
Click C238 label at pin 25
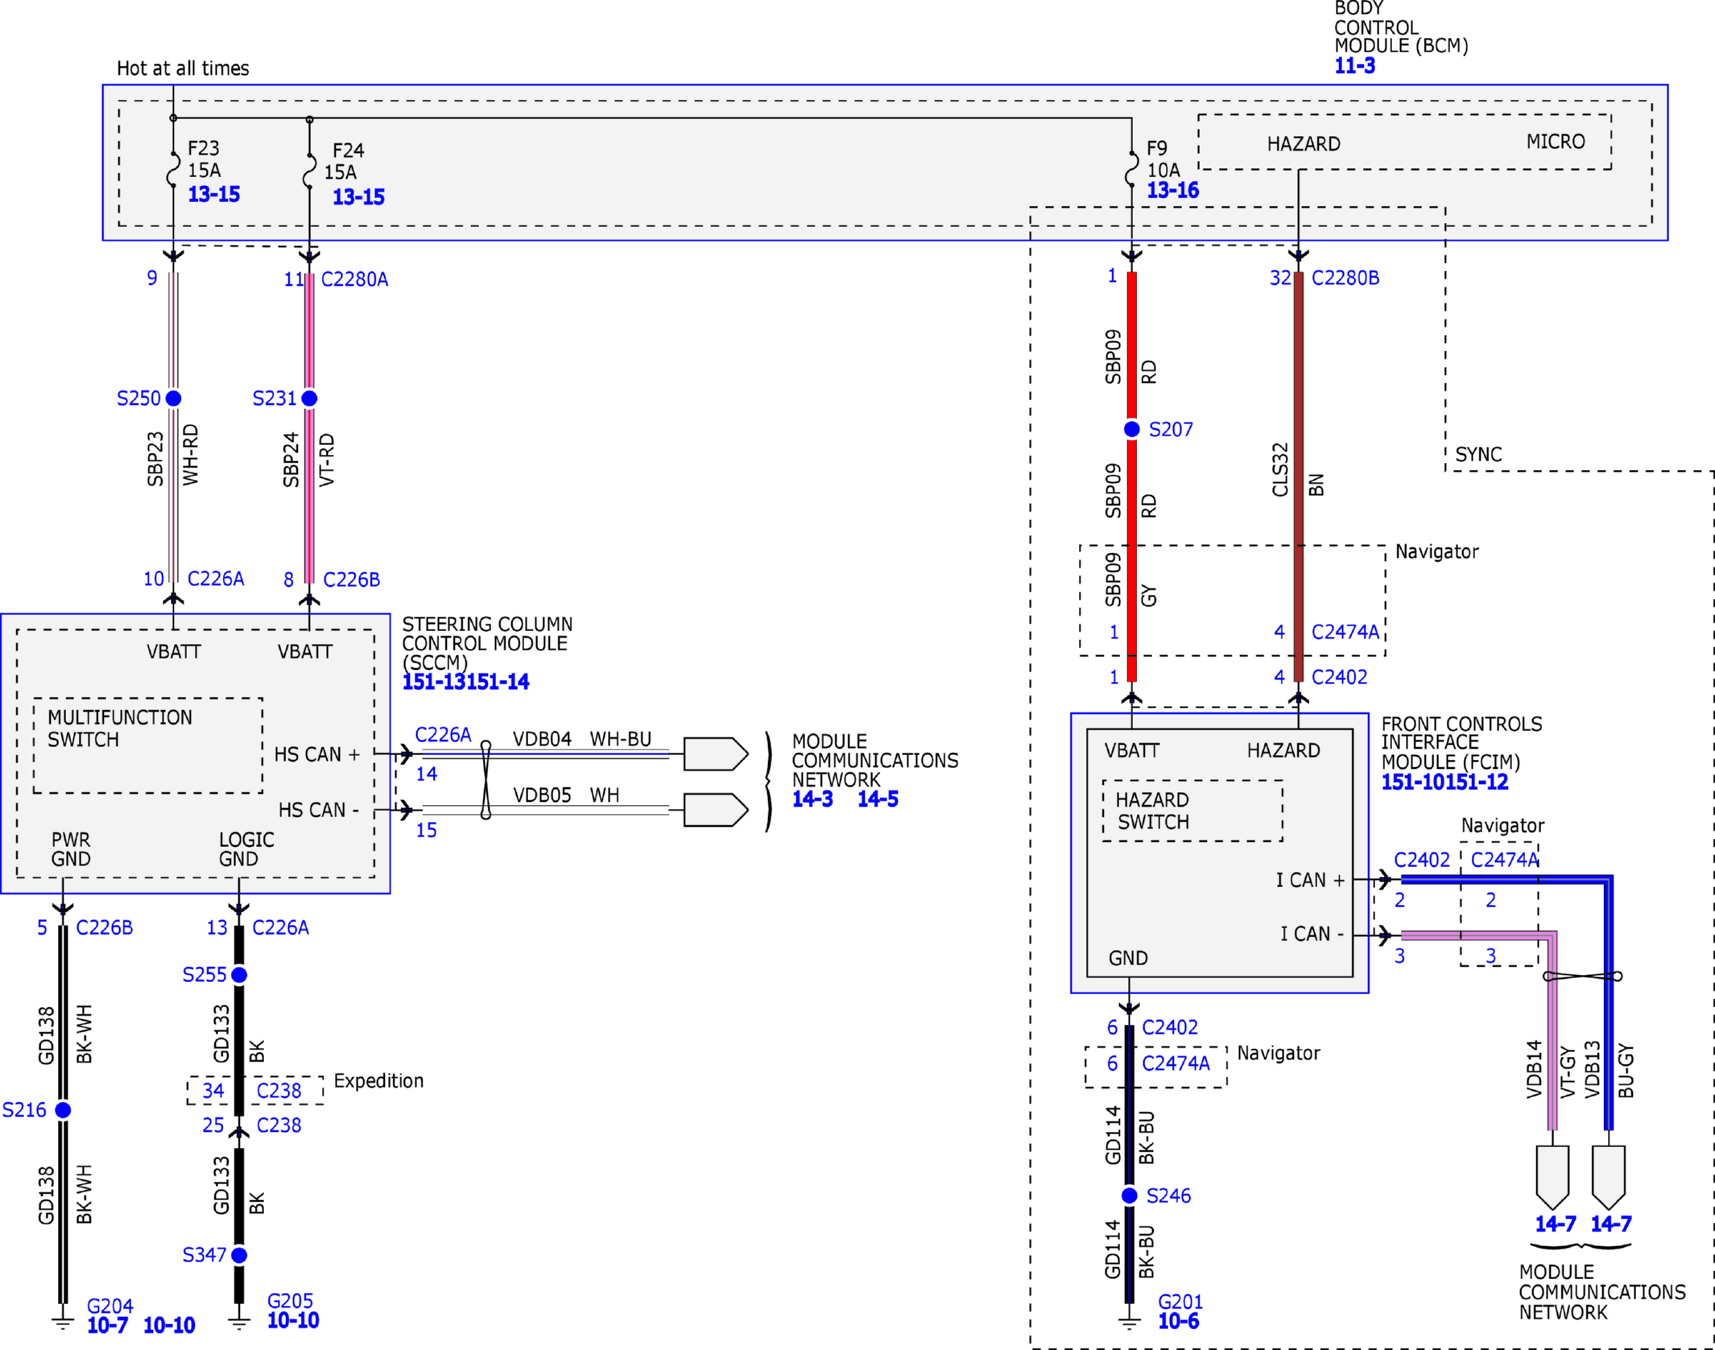[279, 1125]
